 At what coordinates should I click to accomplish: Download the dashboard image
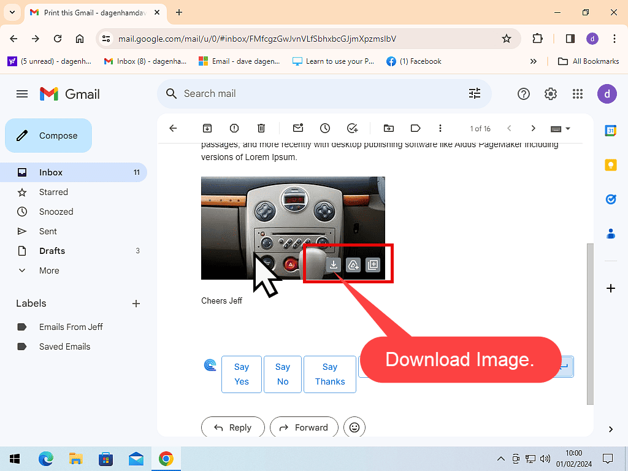[x=334, y=264]
